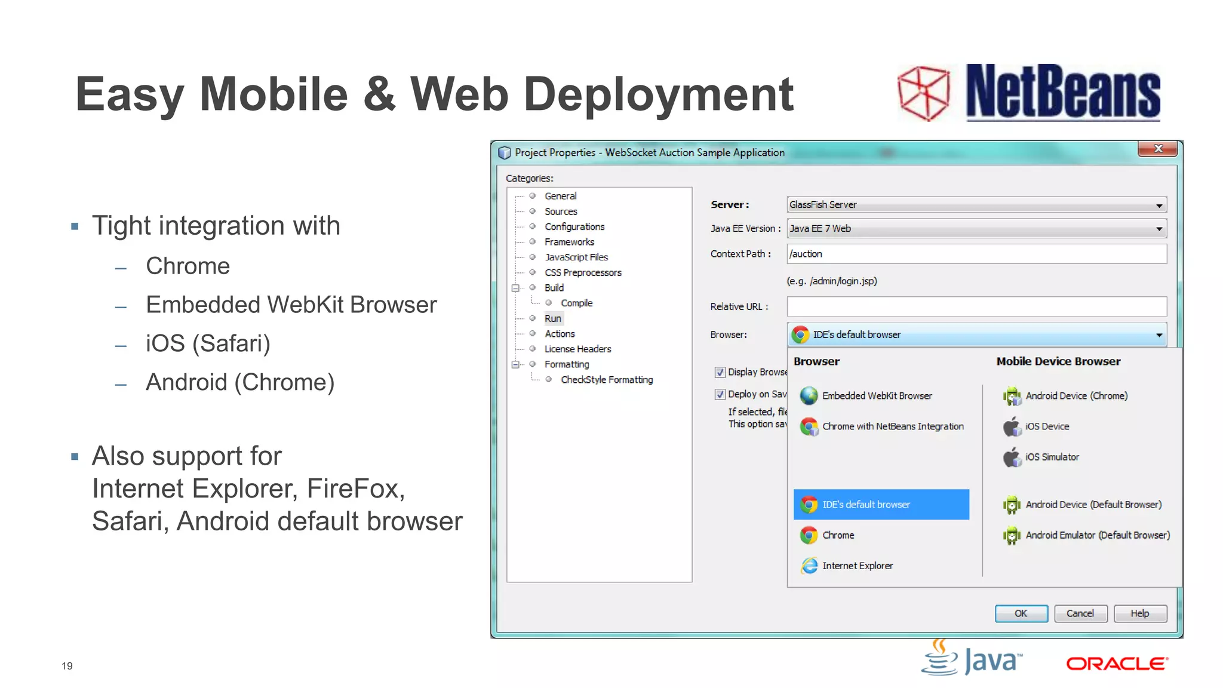The height and width of the screenshot is (688, 1223).
Task: Toggle the Display Browser checkbox
Action: [x=720, y=372]
